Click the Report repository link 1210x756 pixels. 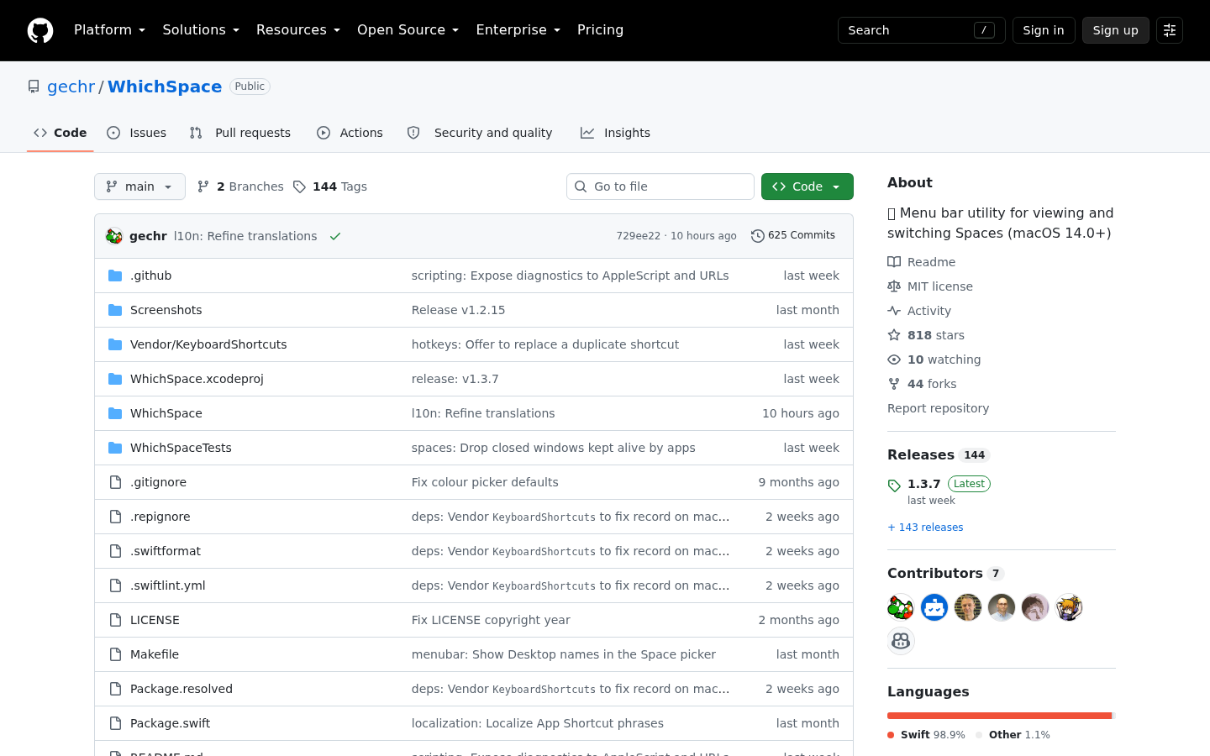[x=938, y=408]
